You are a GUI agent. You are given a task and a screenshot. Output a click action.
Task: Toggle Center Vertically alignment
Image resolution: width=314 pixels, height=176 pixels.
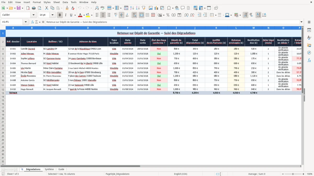pos(121,15)
